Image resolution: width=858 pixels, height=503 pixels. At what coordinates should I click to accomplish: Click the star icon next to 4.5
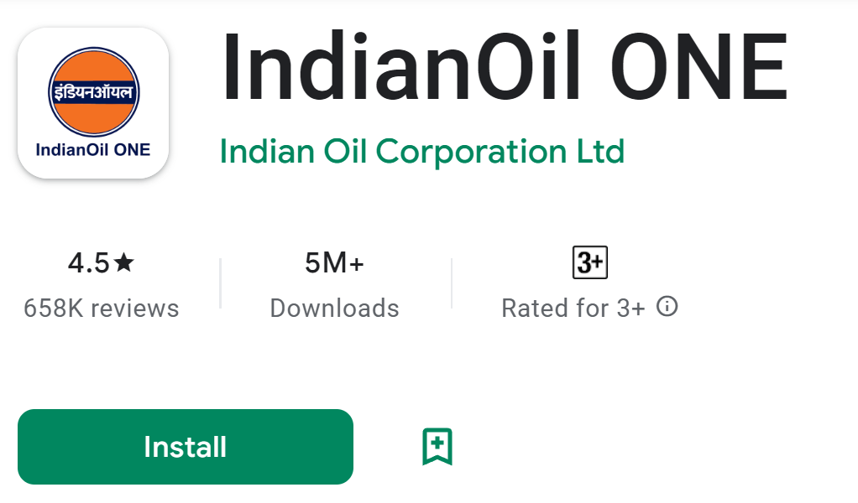tap(124, 264)
